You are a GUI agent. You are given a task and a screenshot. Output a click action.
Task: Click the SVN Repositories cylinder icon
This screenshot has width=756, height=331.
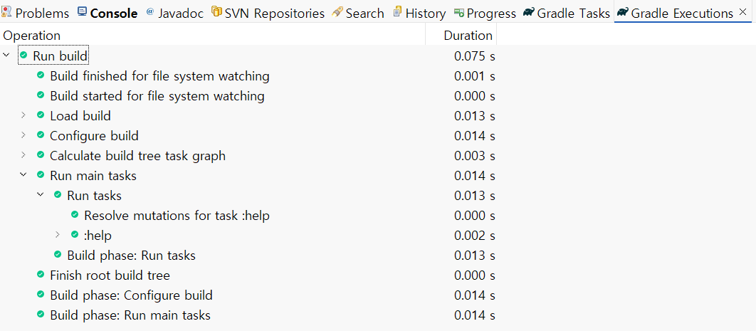tap(216, 13)
